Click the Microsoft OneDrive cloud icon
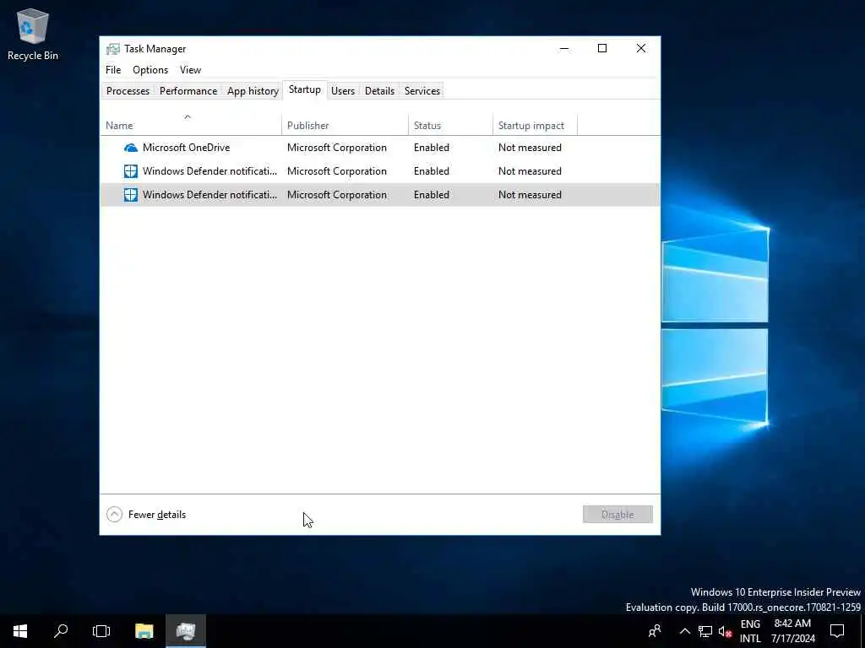Viewport: 865px width, 648px height. [x=131, y=148]
